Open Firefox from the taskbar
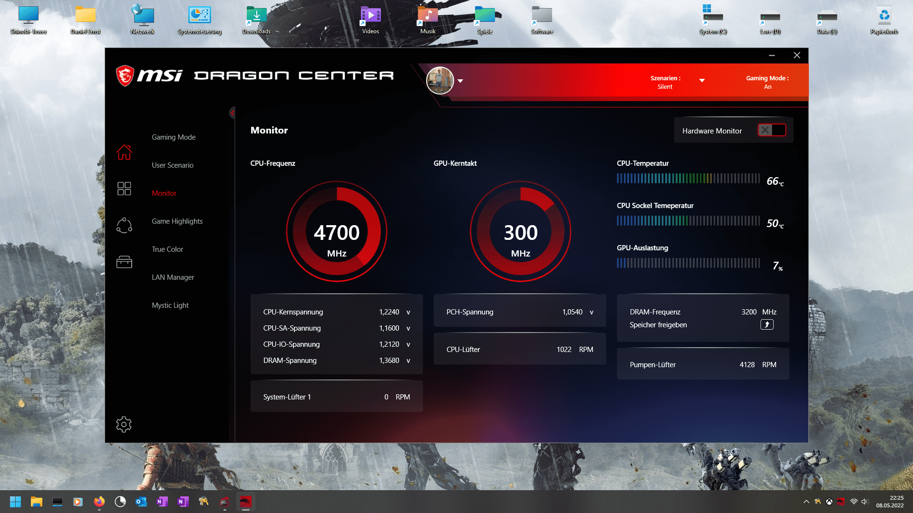The height and width of the screenshot is (513, 913). tap(99, 502)
